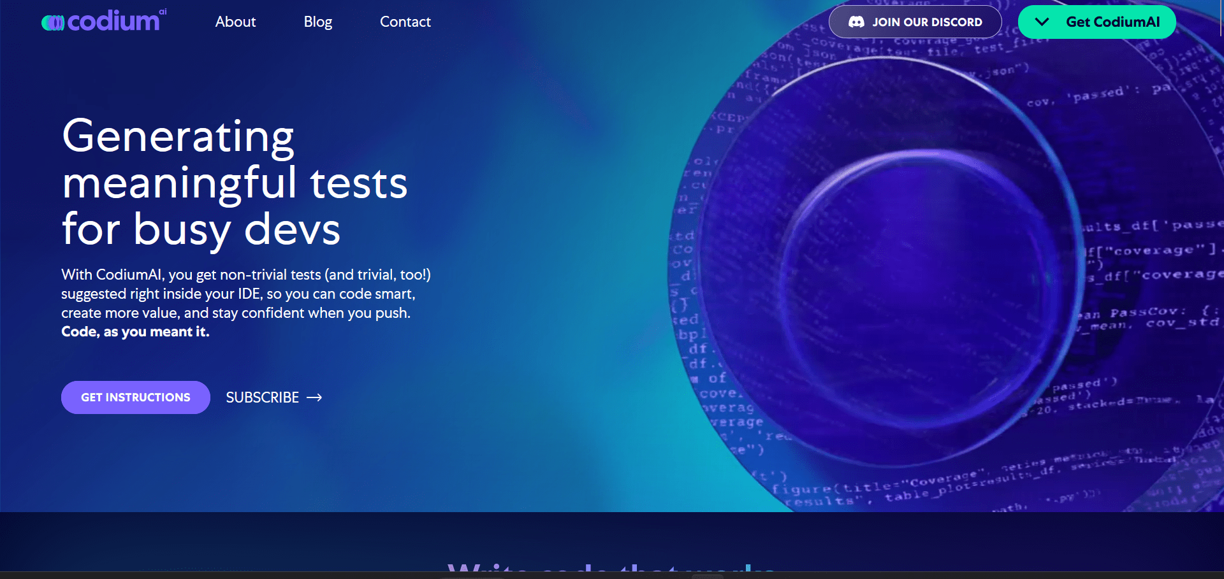
Task: Click the 'Code, as you meant it.' text
Action: pyautogui.click(x=135, y=332)
